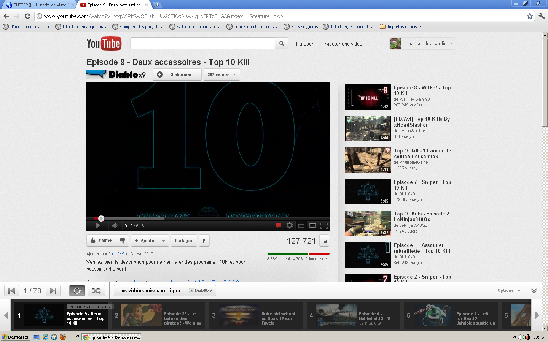Toggle playlist shuffle
Image resolution: width=548 pixels, height=342 pixels.
(x=96, y=291)
